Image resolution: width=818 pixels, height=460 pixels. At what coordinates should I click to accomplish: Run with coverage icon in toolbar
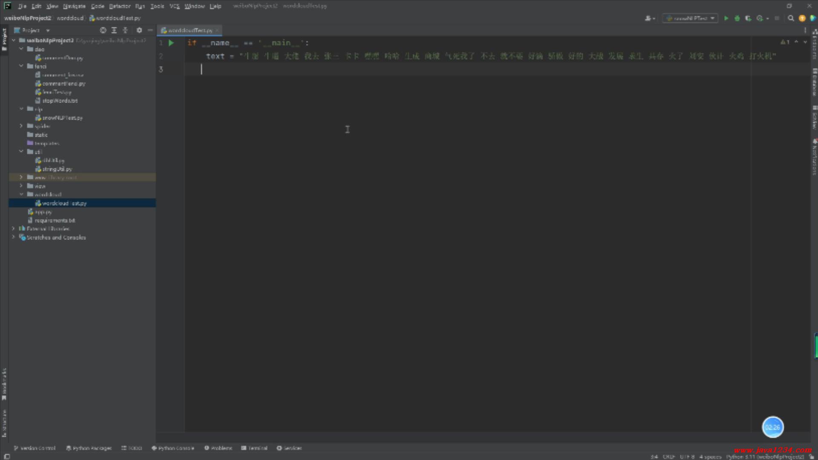(x=748, y=18)
